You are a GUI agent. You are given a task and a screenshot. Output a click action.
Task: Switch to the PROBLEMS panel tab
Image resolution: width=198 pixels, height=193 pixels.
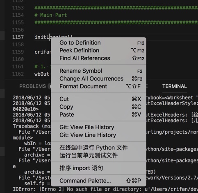(32, 86)
